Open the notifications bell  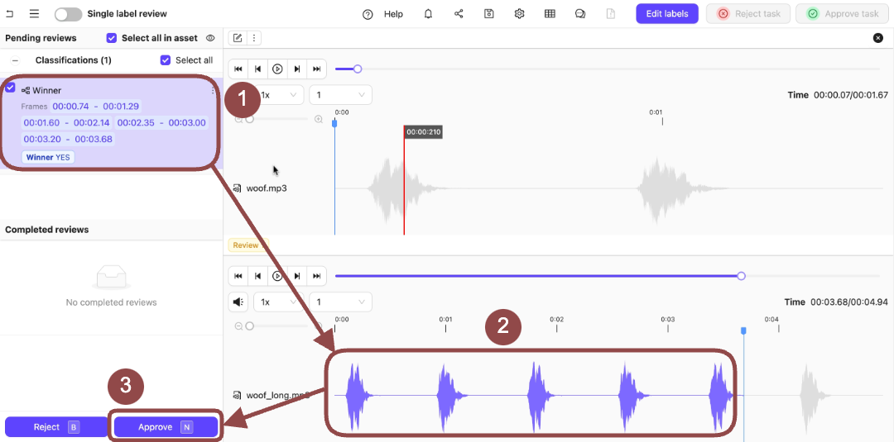pyautogui.click(x=428, y=14)
